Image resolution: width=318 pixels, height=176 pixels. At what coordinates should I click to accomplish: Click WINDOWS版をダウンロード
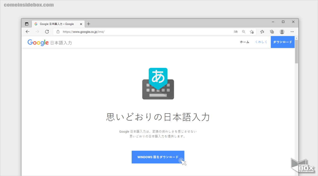click(158, 157)
